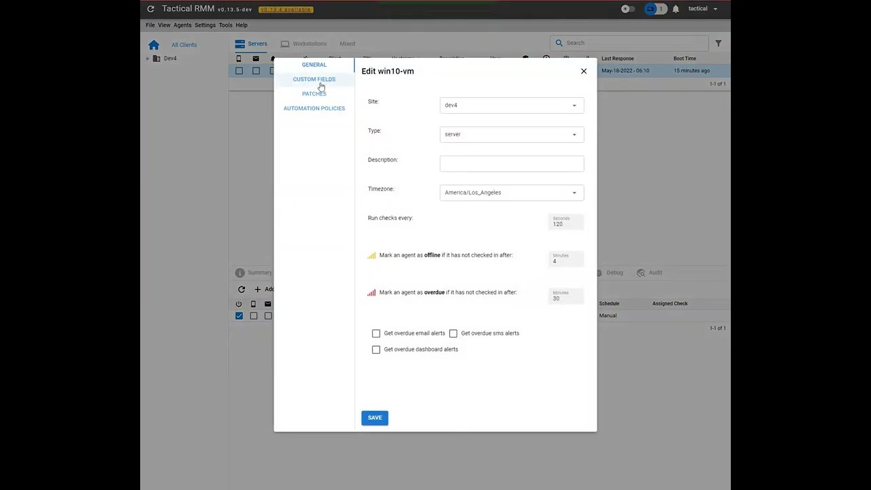Viewport: 871px width, 490px height.
Task: Open the Tools menu
Action: click(x=225, y=25)
